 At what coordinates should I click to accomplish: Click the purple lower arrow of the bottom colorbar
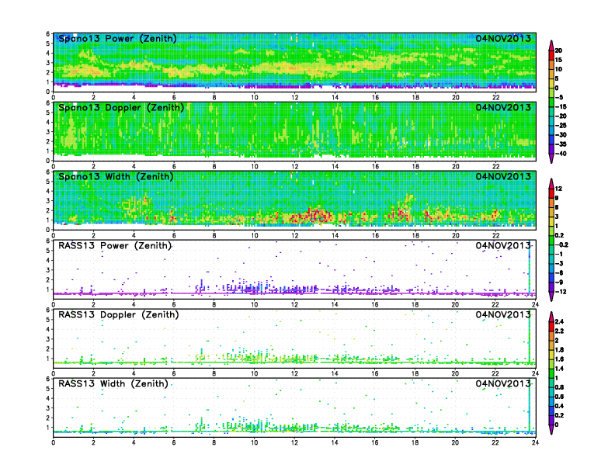click(551, 429)
